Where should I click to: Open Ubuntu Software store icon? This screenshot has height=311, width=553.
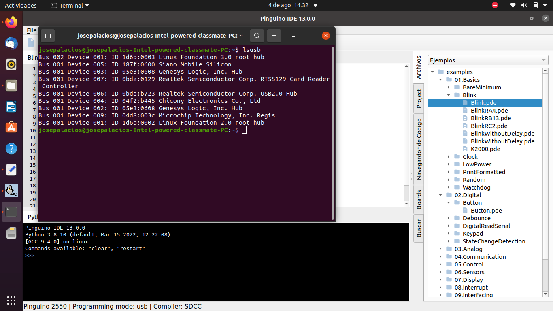tap(11, 128)
